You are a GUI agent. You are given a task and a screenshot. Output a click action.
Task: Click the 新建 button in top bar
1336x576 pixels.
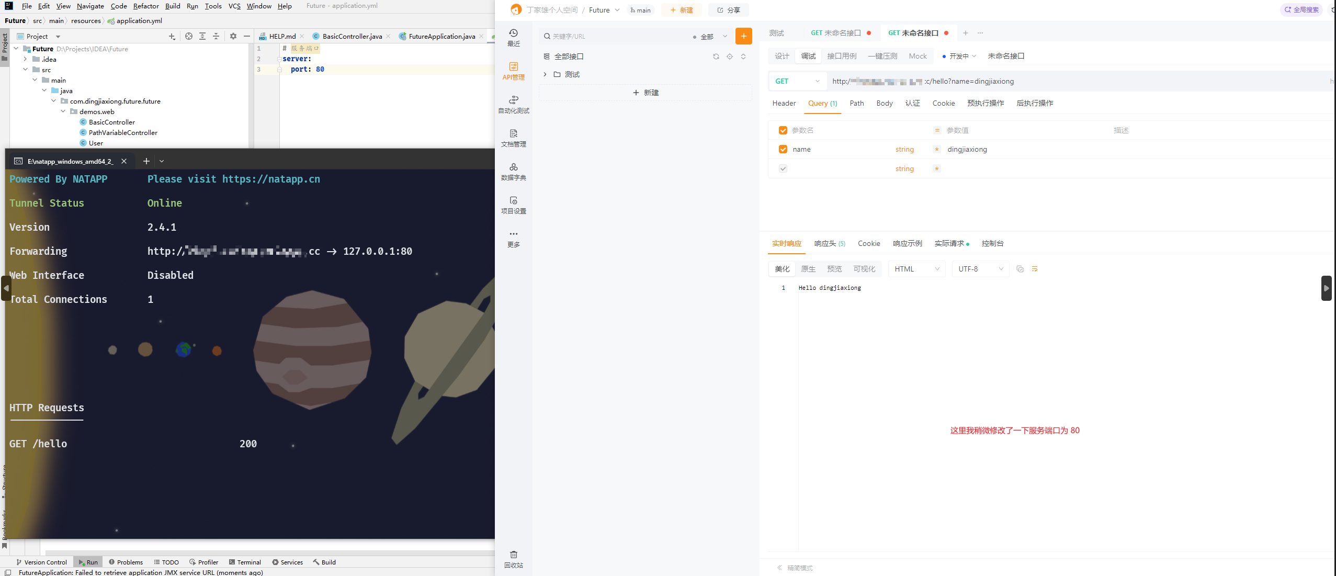tap(681, 10)
